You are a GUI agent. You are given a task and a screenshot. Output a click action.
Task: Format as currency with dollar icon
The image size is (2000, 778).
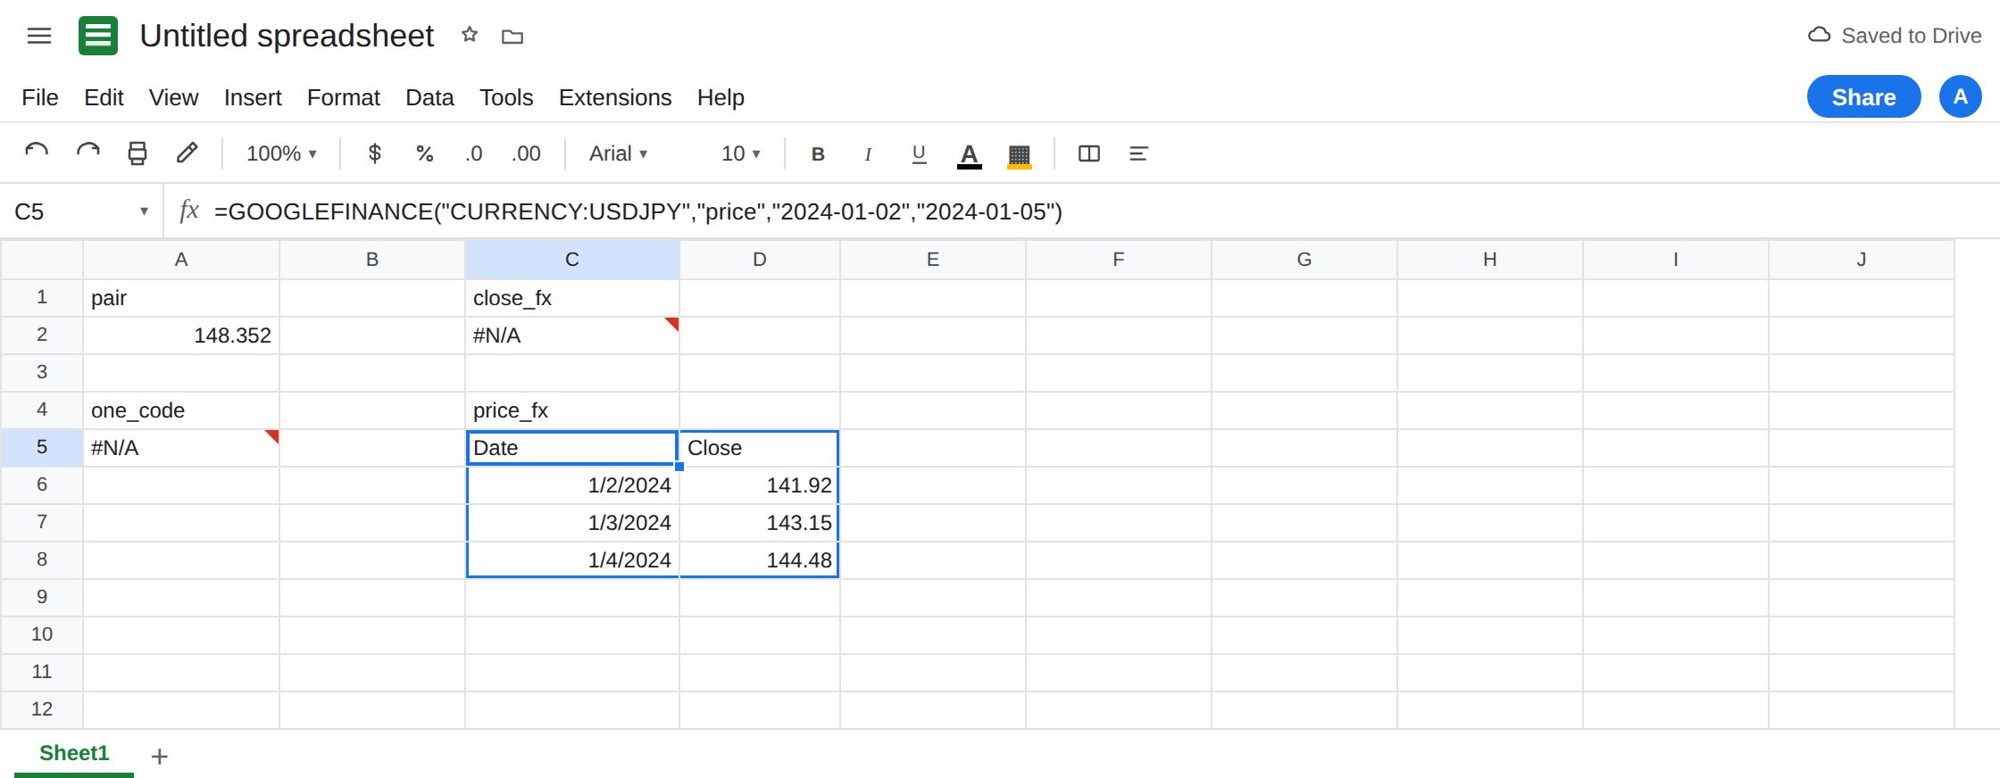tap(375, 153)
